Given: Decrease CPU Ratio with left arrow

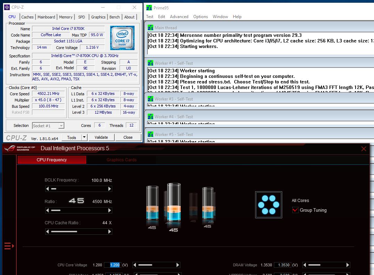Looking at the screenshot, I should (x=48, y=210).
